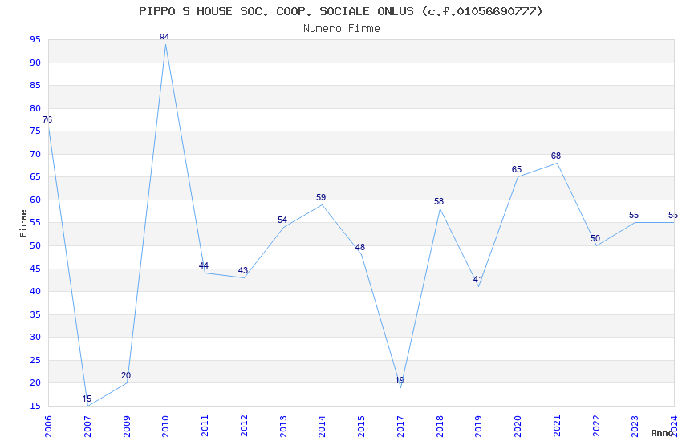Click the x-axis year 2006
Viewport: 682px width, 441px height.
pos(48,427)
